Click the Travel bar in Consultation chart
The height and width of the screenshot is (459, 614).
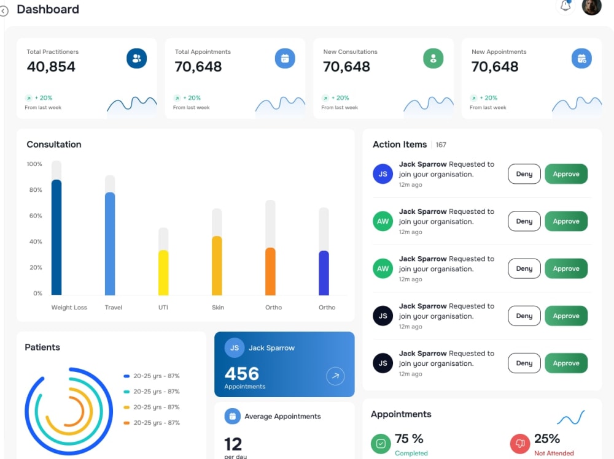[110, 243]
